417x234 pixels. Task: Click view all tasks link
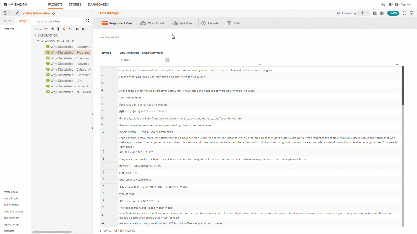pos(11,198)
